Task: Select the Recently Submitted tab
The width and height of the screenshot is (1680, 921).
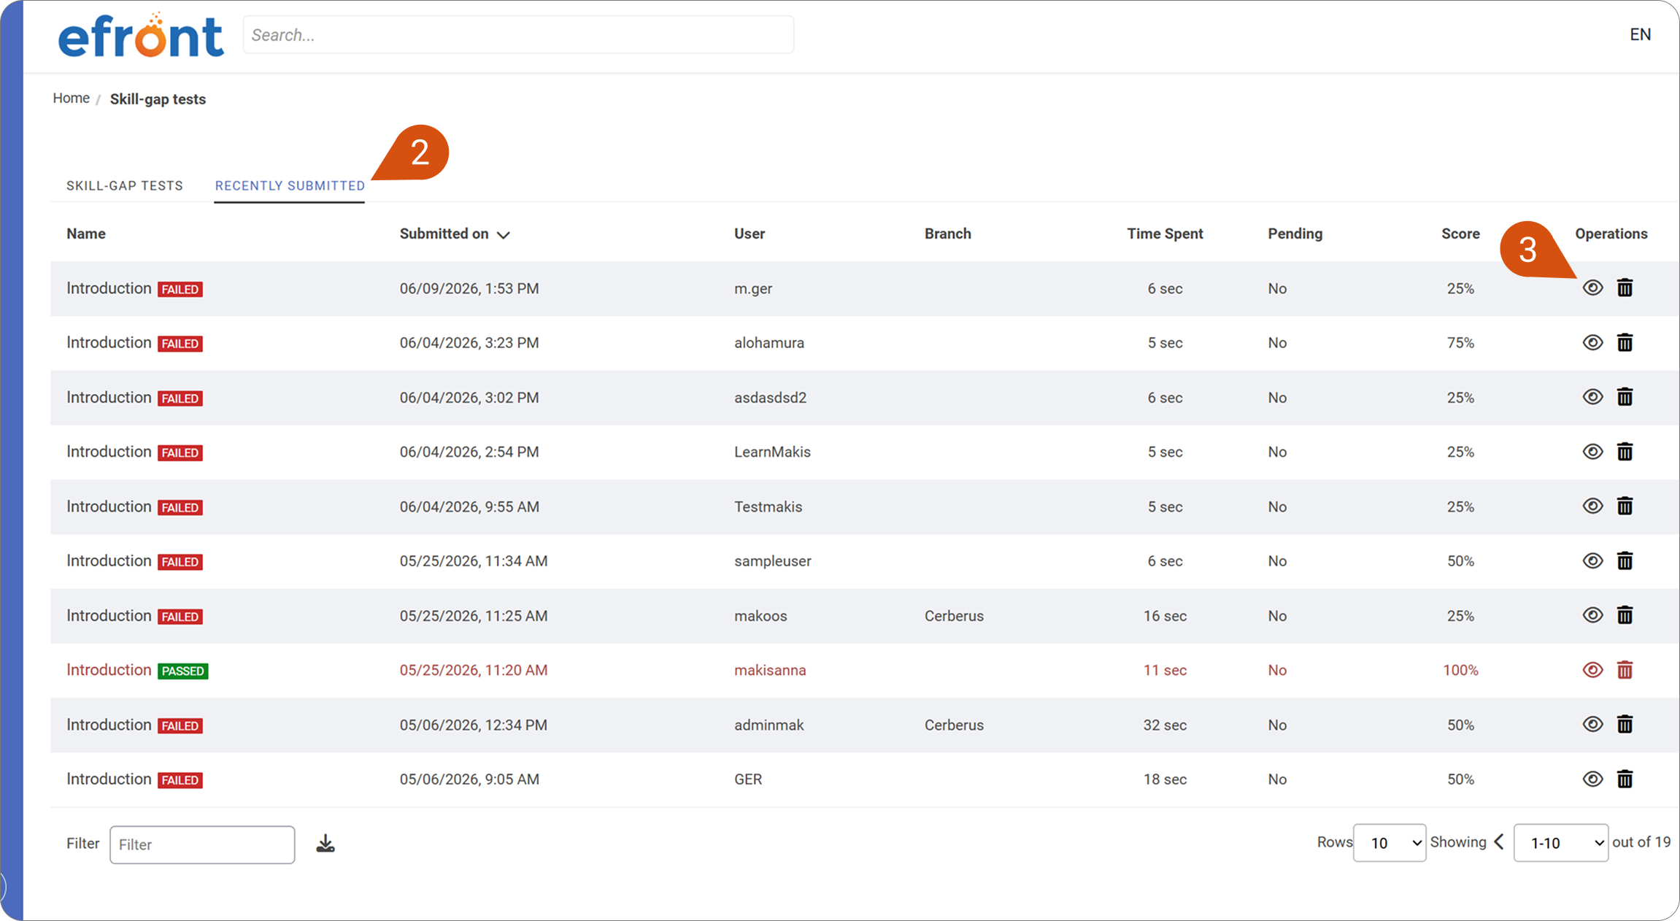Action: [290, 185]
